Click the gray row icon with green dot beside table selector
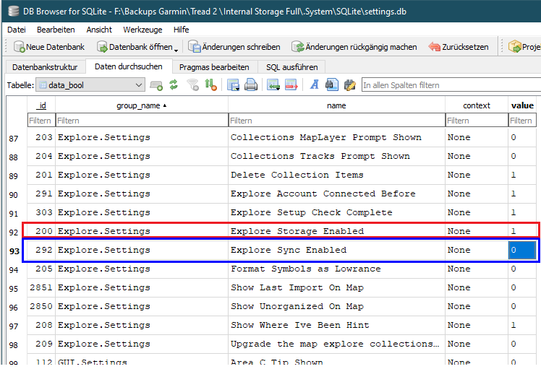 click(x=156, y=84)
